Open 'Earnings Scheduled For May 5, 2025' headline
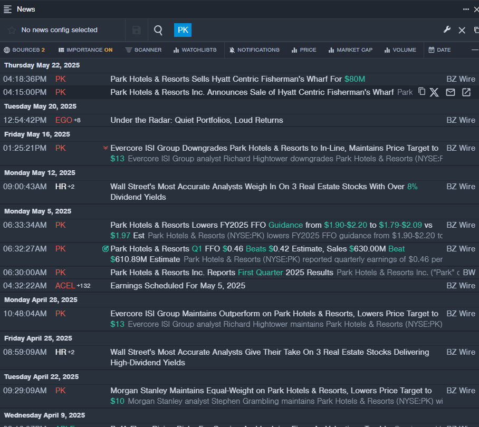The height and width of the screenshot is (427, 479). (x=178, y=286)
